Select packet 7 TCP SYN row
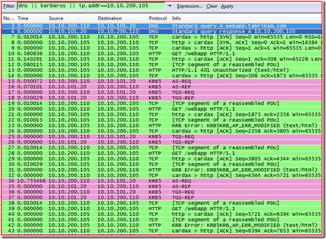This screenshot has height=239, width=326. [x=162, y=37]
